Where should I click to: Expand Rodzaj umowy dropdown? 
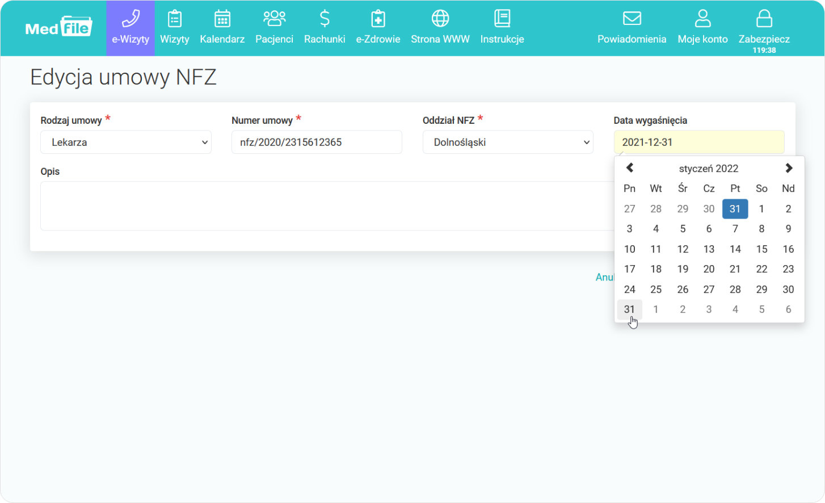point(126,142)
